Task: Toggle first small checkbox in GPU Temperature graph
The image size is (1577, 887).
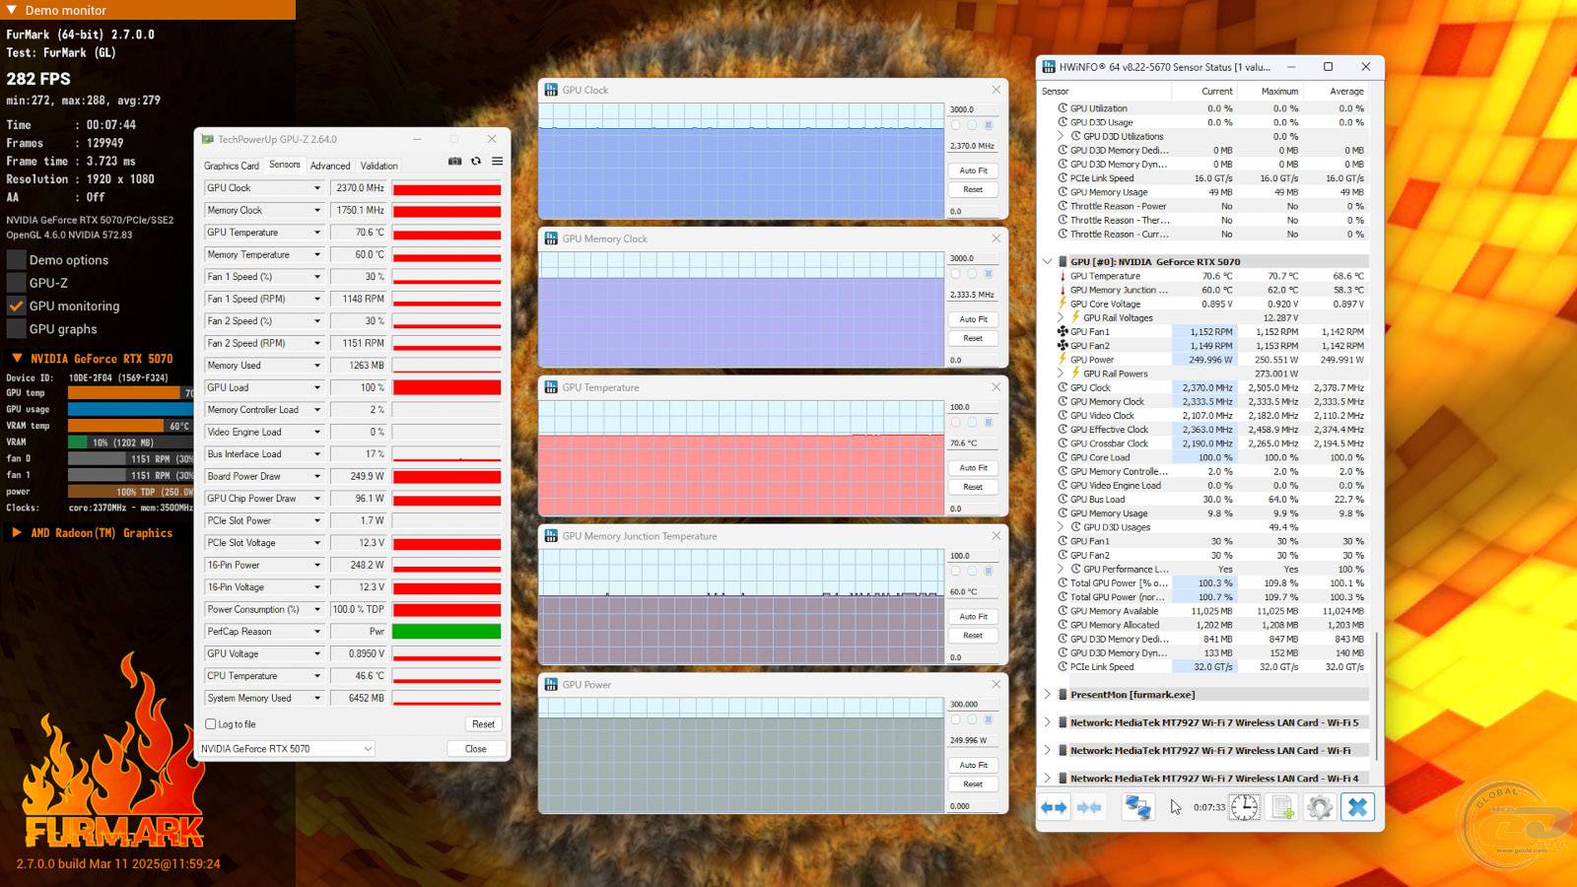Action: [955, 423]
